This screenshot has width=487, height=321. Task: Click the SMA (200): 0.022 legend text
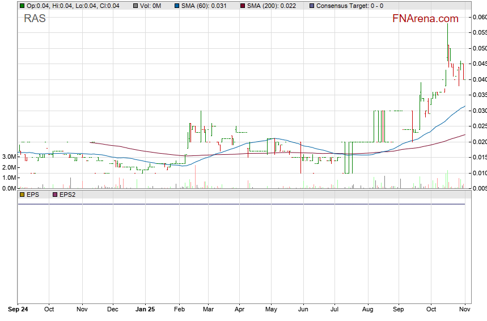tap(272, 6)
